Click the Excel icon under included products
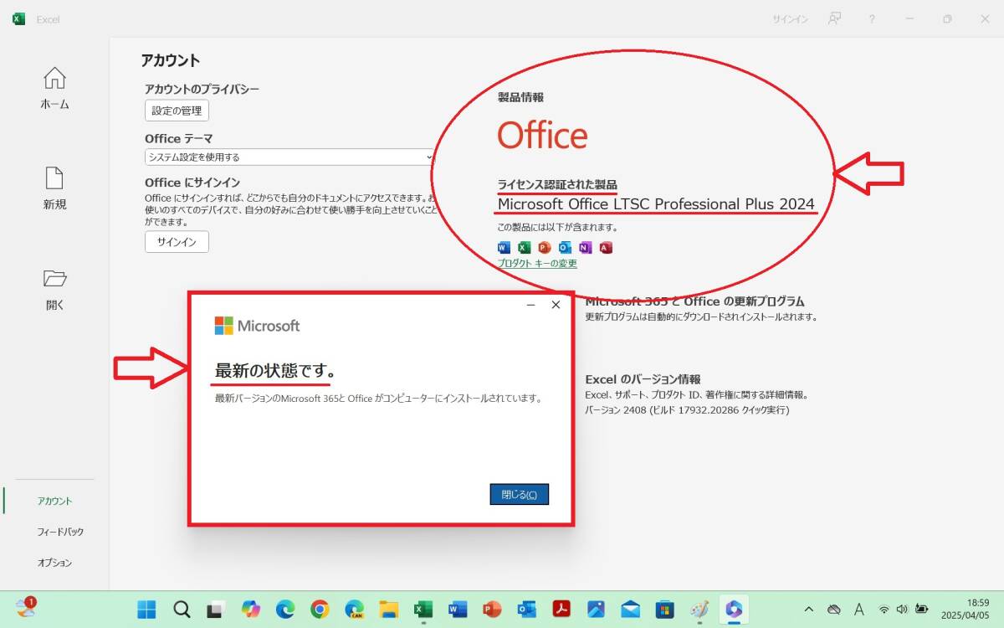Image resolution: width=1004 pixels, height=628 pixels. 524,247
